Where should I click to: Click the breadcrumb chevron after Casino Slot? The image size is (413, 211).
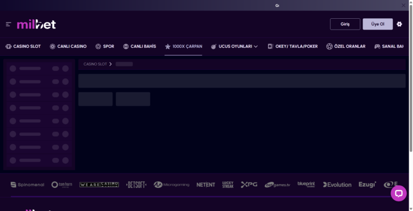(110, 64)
